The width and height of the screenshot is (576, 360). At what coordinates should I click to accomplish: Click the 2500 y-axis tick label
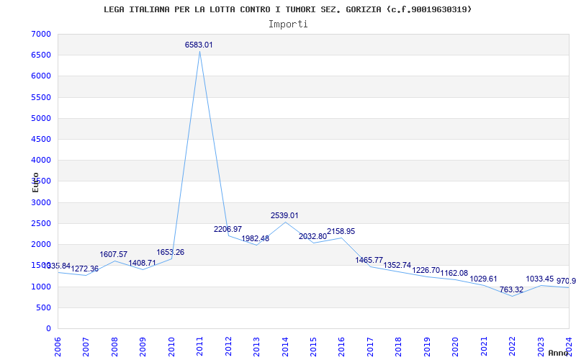click(41, 223)
